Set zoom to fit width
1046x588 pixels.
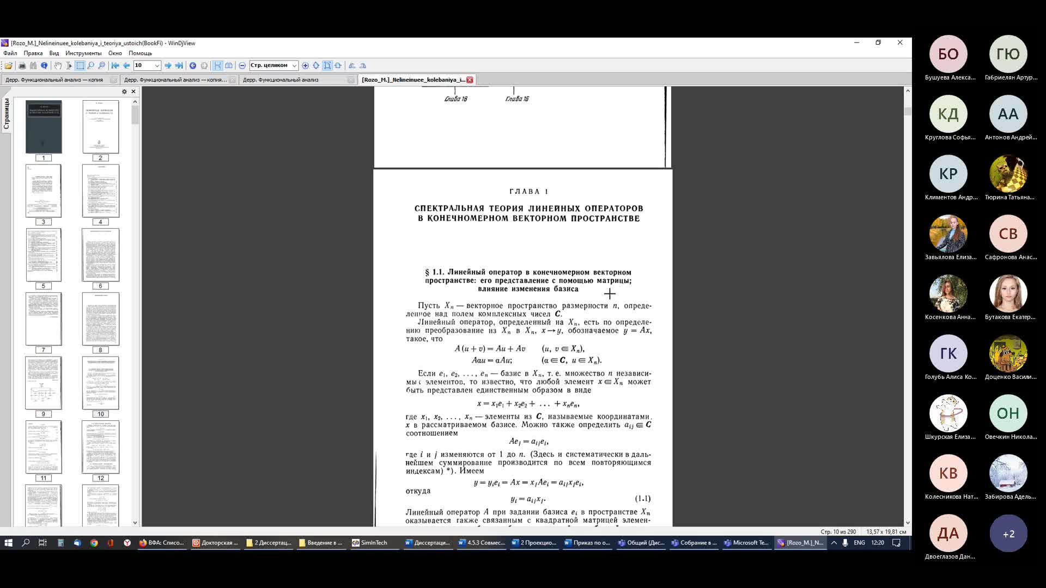point(338,65)
